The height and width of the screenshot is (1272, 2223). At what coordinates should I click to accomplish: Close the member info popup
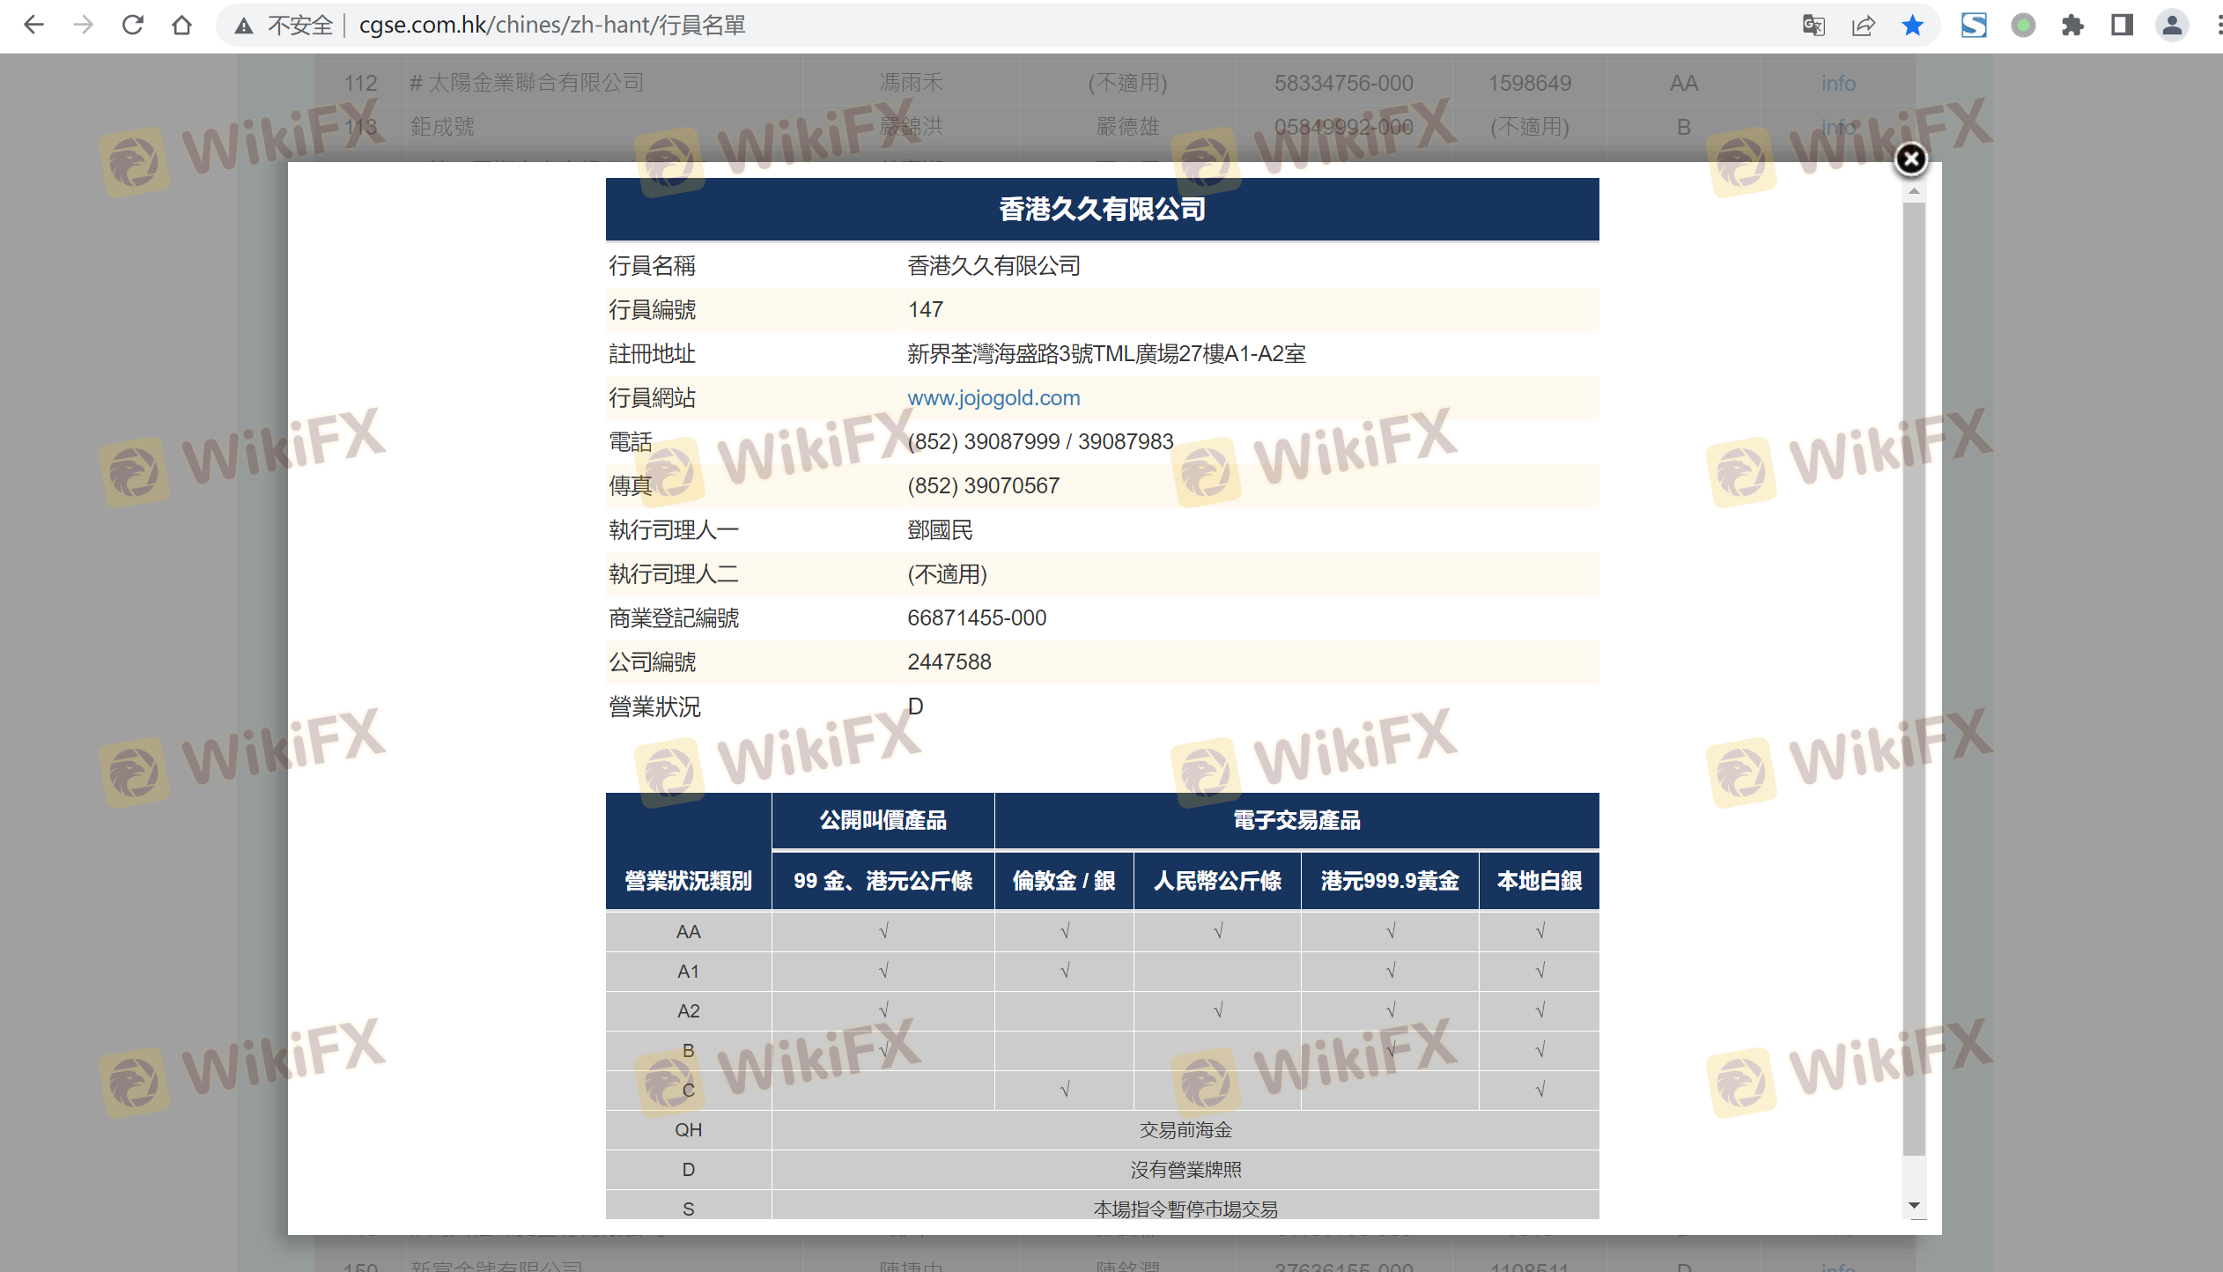tap(1910, 159)
